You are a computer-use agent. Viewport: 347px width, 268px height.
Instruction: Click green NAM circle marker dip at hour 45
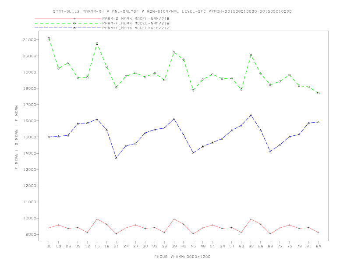(193, 90)
